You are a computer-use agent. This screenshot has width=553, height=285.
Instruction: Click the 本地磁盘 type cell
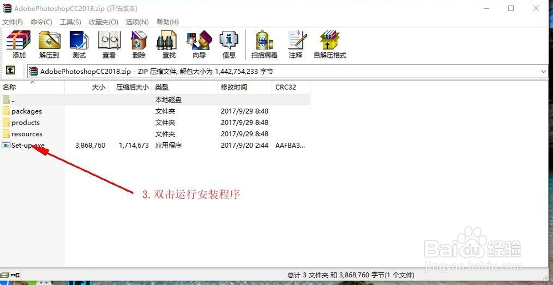[x=169, y=100]
